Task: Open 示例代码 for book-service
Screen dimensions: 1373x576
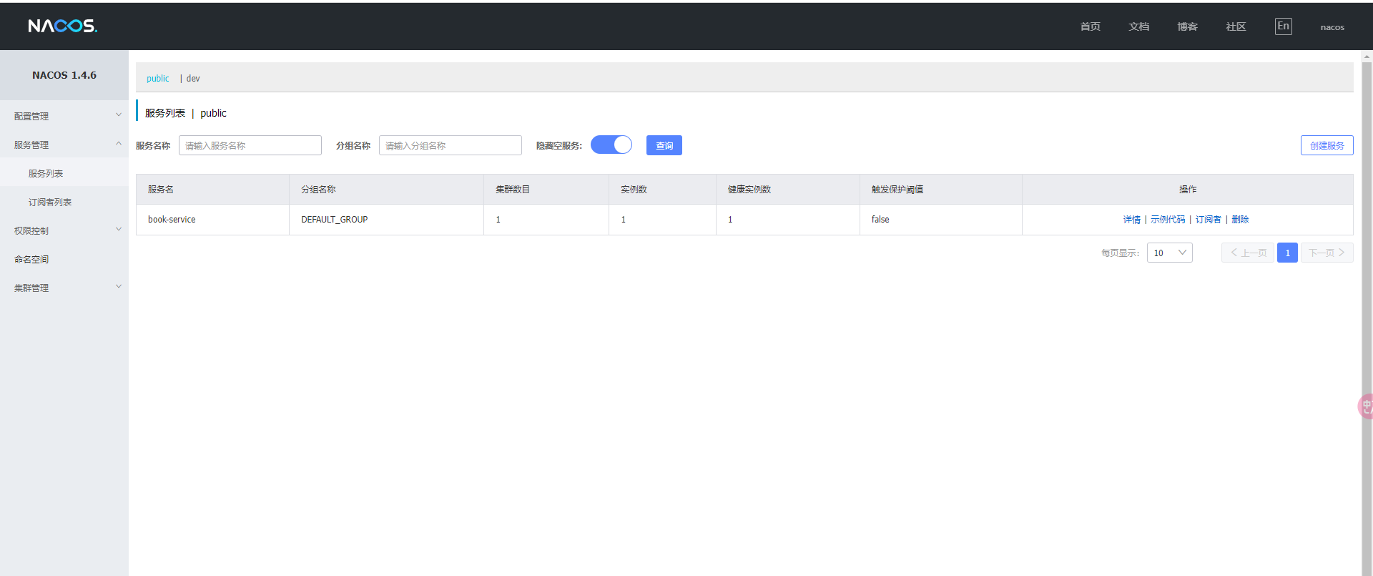Action: point(1167,220)
